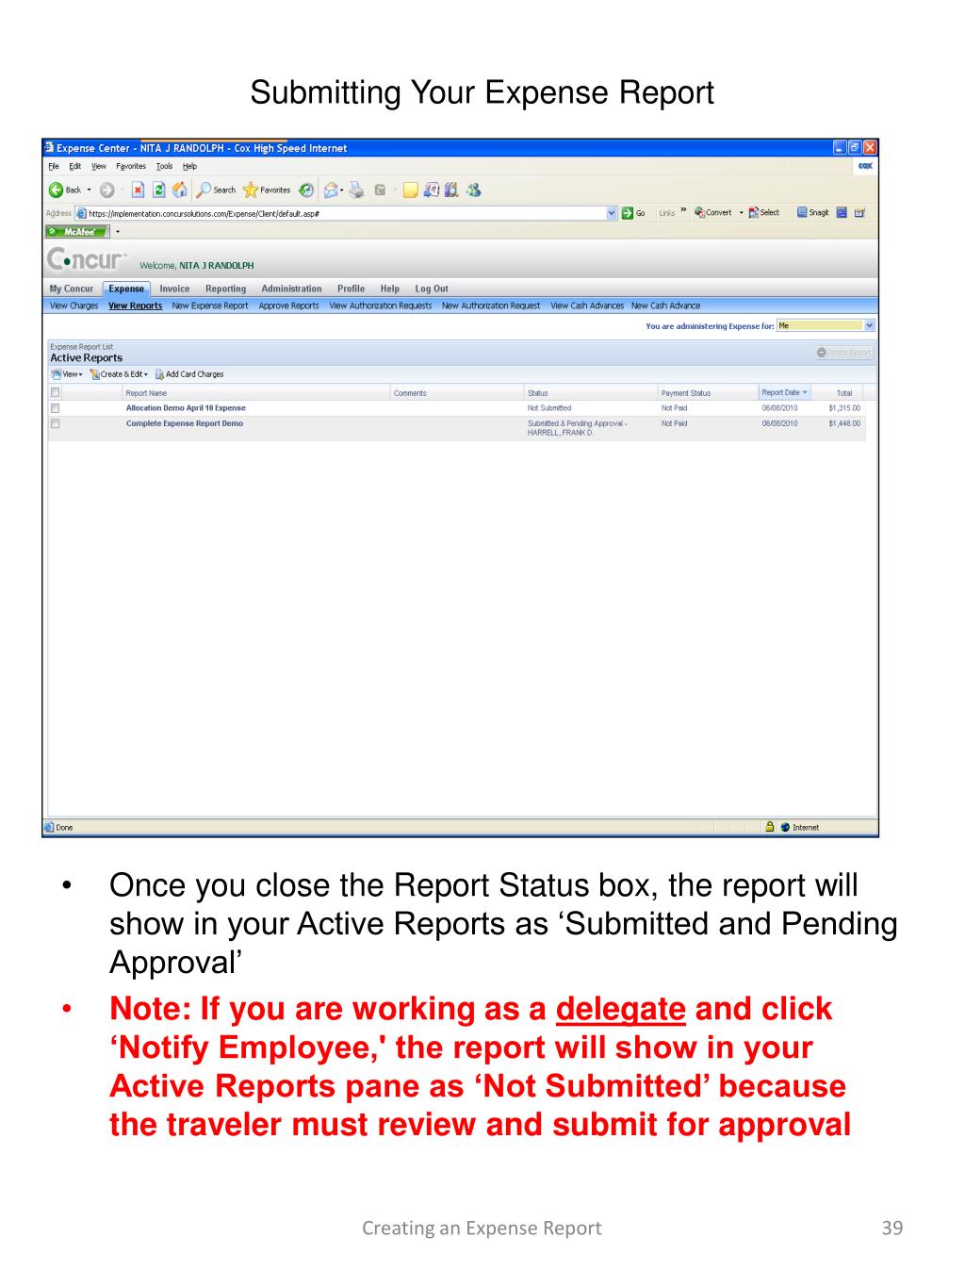965x1287 pixels.
Task: Open the History clock icon
Action: [x=306, y=190]
